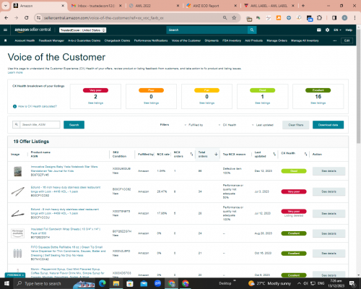This screenshot has width=361, height=289.
Task: Switch to the Inbox - trustedecom browser tab
Action: pos(96,6)
